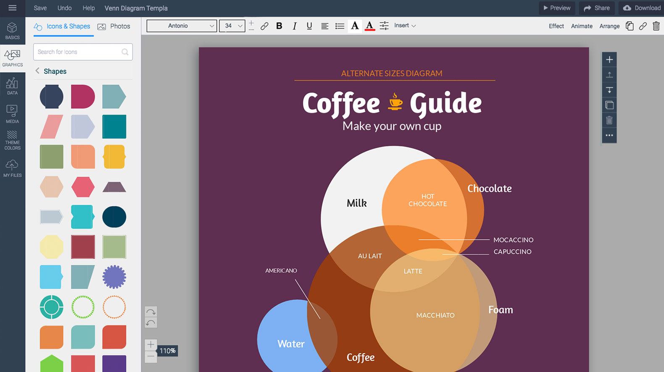Screen dimensions: 664x372
Task: Insert the crimson D-shaped half-round shape
Action: [x=83, y=97]
